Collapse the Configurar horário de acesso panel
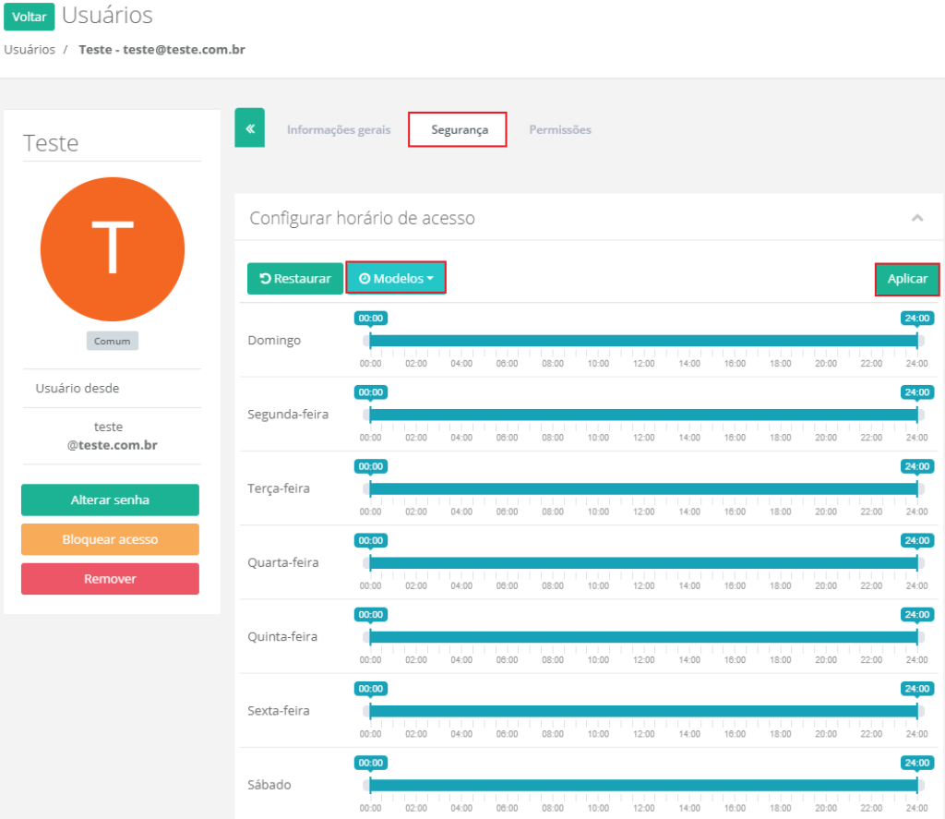 917,218
